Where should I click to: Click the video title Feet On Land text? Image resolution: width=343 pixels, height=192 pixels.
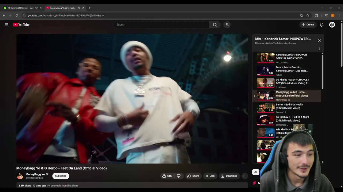click(x=61, y=168)
